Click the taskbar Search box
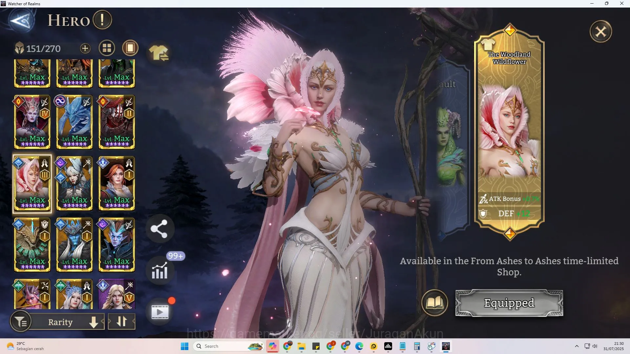The height and width of the screenshot is (354, 630). click(x=229, y=346)
